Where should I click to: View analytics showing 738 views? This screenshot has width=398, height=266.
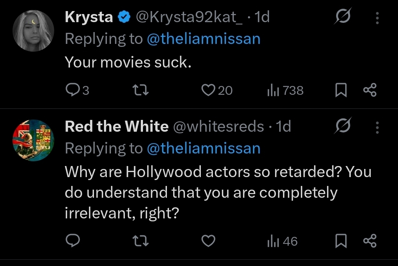point(285,90)
